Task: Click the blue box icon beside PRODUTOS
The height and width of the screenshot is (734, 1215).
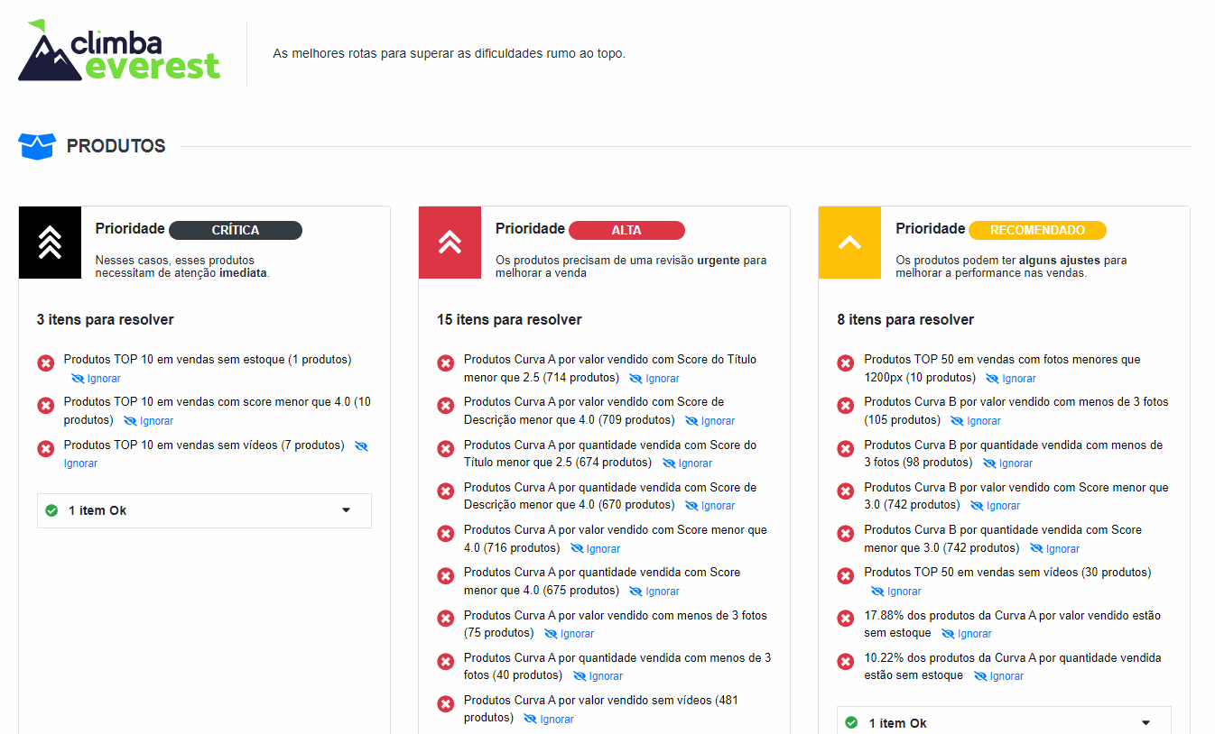Action: (37, 146)
